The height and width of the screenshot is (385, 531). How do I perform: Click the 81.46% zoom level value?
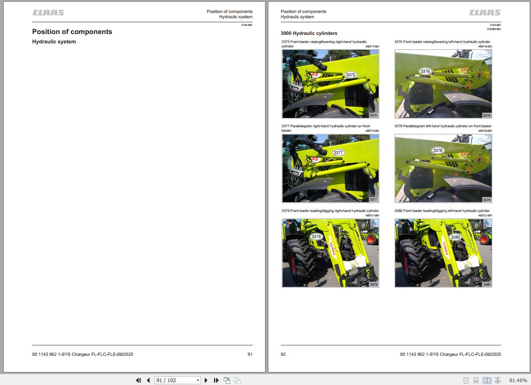pyautogui.click(x=518, y=380)
